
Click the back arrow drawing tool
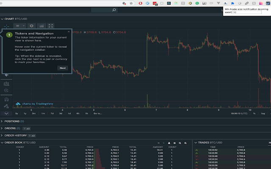pos(6,75)
